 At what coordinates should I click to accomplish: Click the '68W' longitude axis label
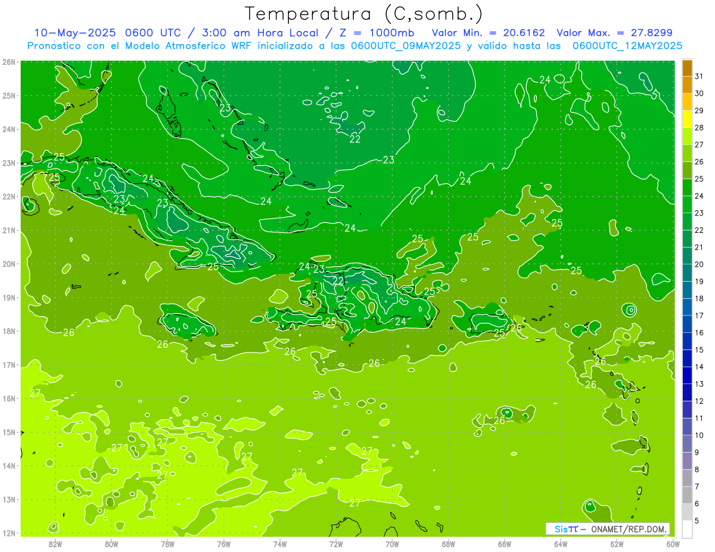coord(448,543)
